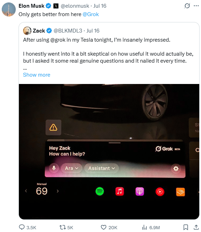Repost the tweet with retweet icon

pos(63,227)
